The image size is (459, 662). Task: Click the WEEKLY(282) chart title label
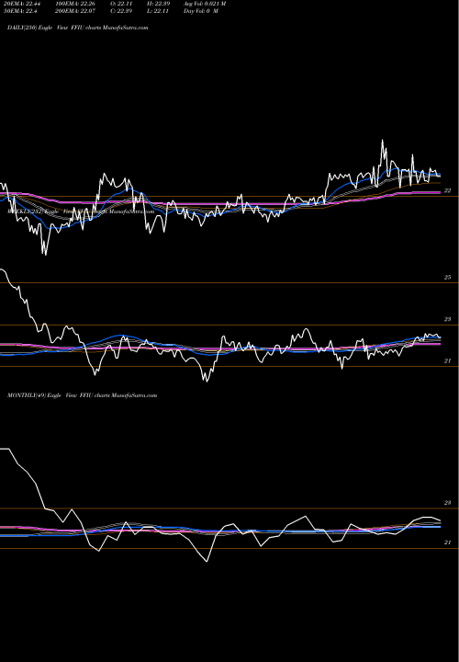[82, 211]
